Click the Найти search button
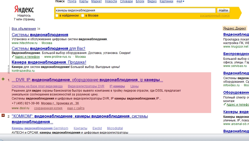Screen dimensions: 249x141 (223, 10)
